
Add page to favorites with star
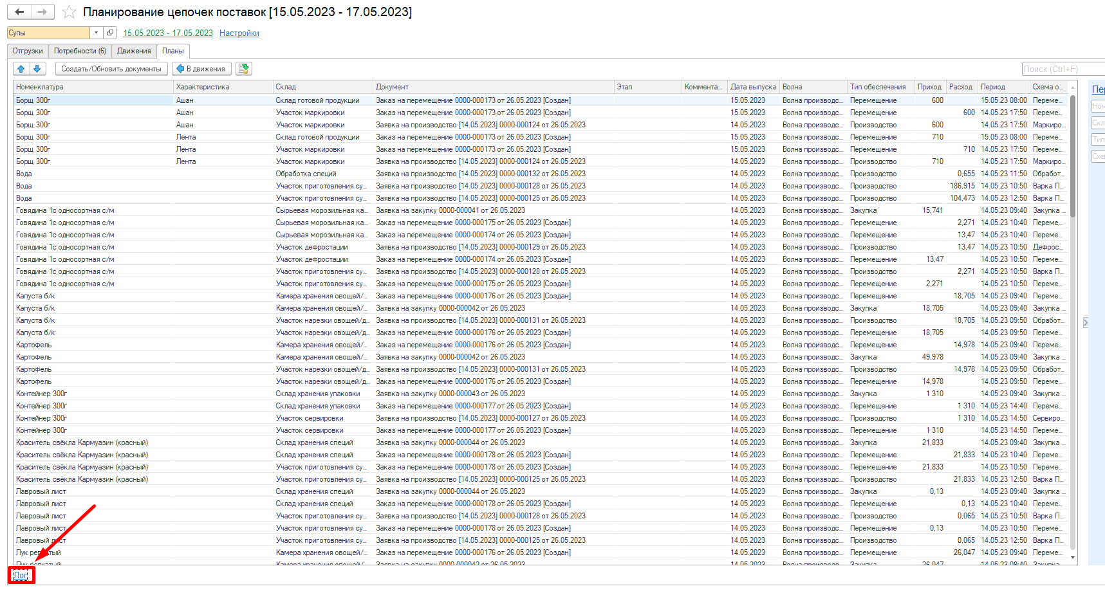[x=70, y=12]
